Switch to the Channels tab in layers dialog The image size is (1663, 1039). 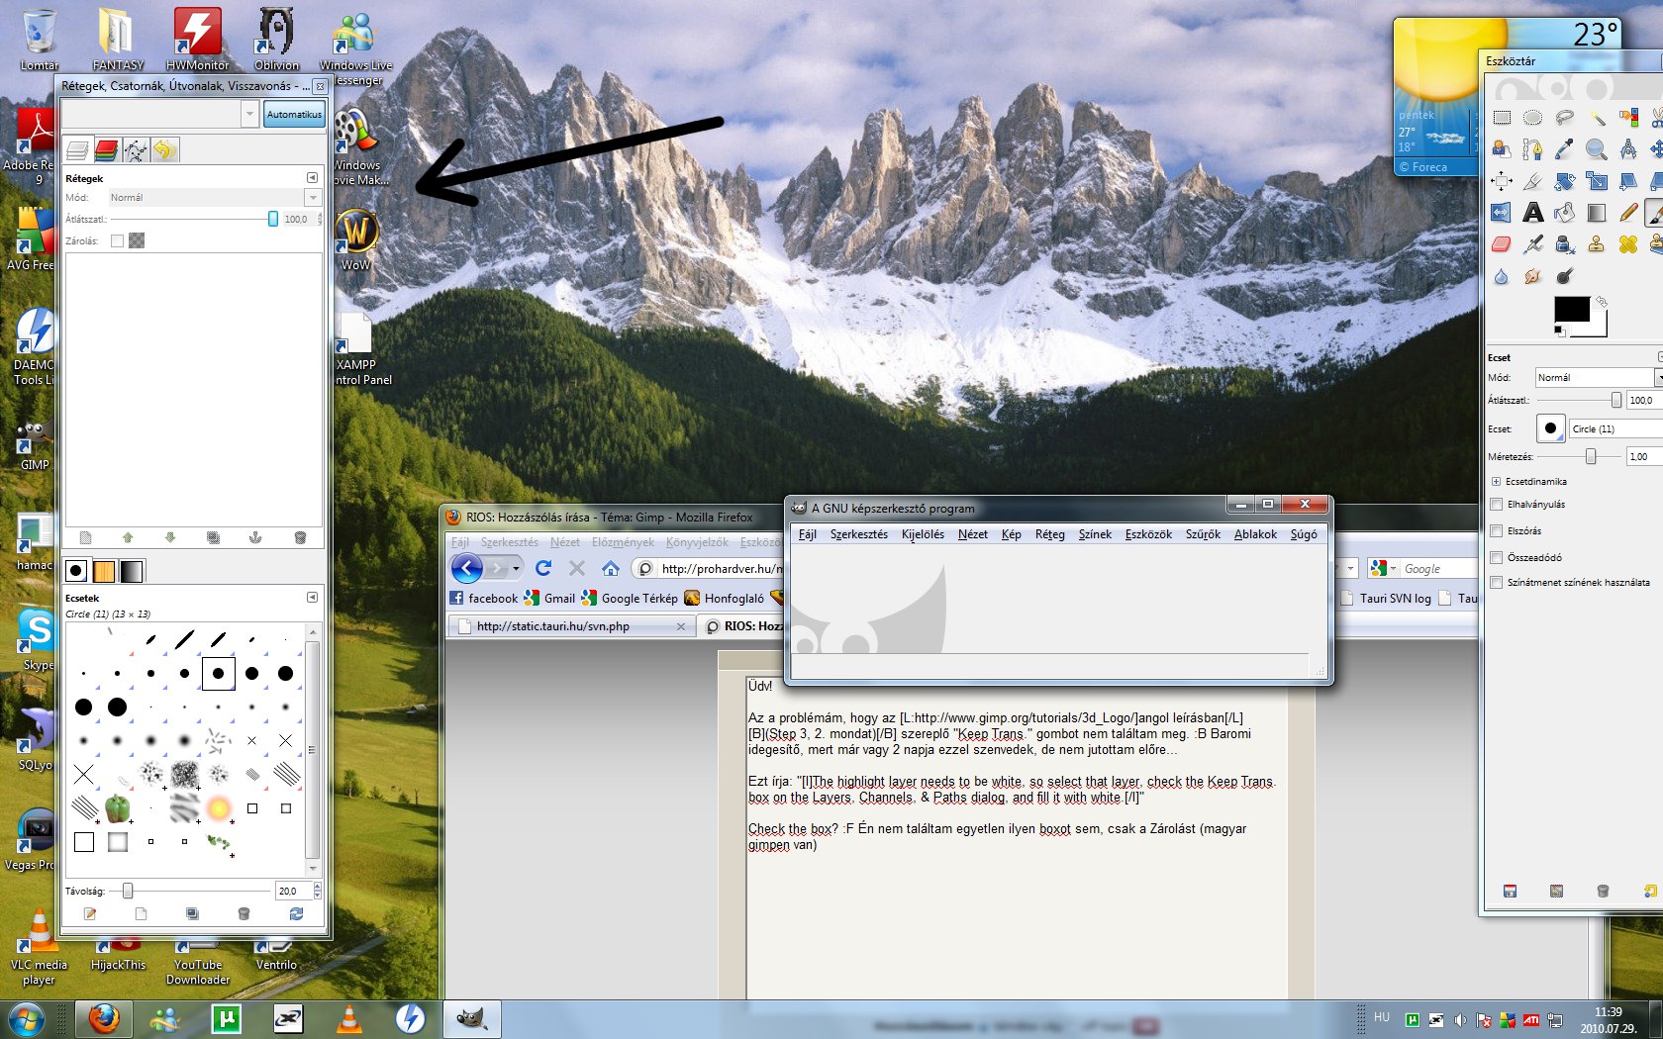point(107,150)
